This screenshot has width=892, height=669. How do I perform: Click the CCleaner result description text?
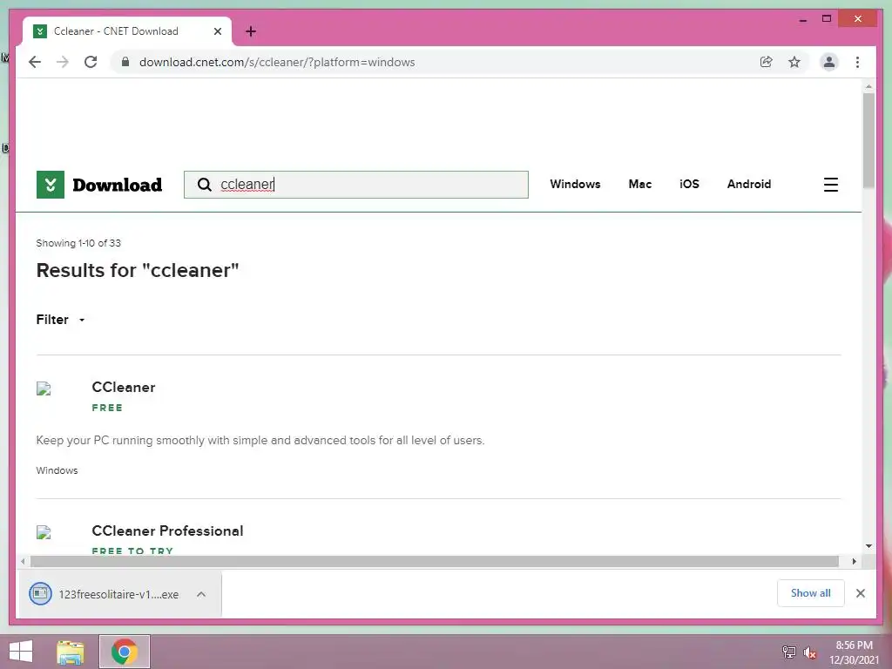pyautogui.click(x=260, y=440)
